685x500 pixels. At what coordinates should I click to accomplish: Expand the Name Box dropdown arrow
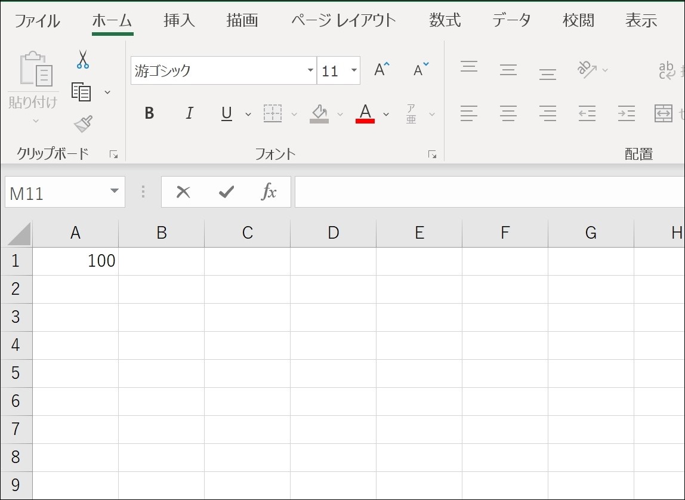[x=115, y=192]
